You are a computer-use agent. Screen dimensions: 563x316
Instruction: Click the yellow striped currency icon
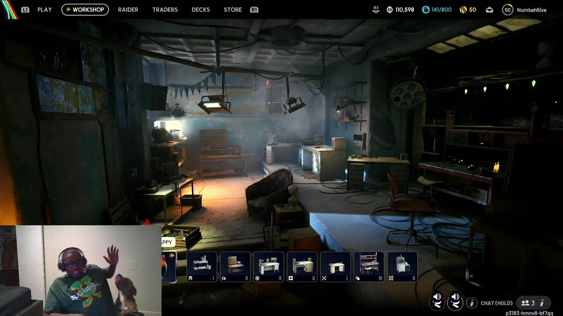[x=463, y=10]
